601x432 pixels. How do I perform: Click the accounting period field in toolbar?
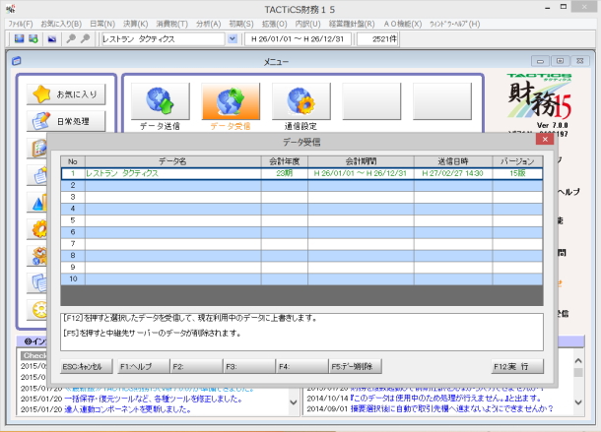point(298,39)
